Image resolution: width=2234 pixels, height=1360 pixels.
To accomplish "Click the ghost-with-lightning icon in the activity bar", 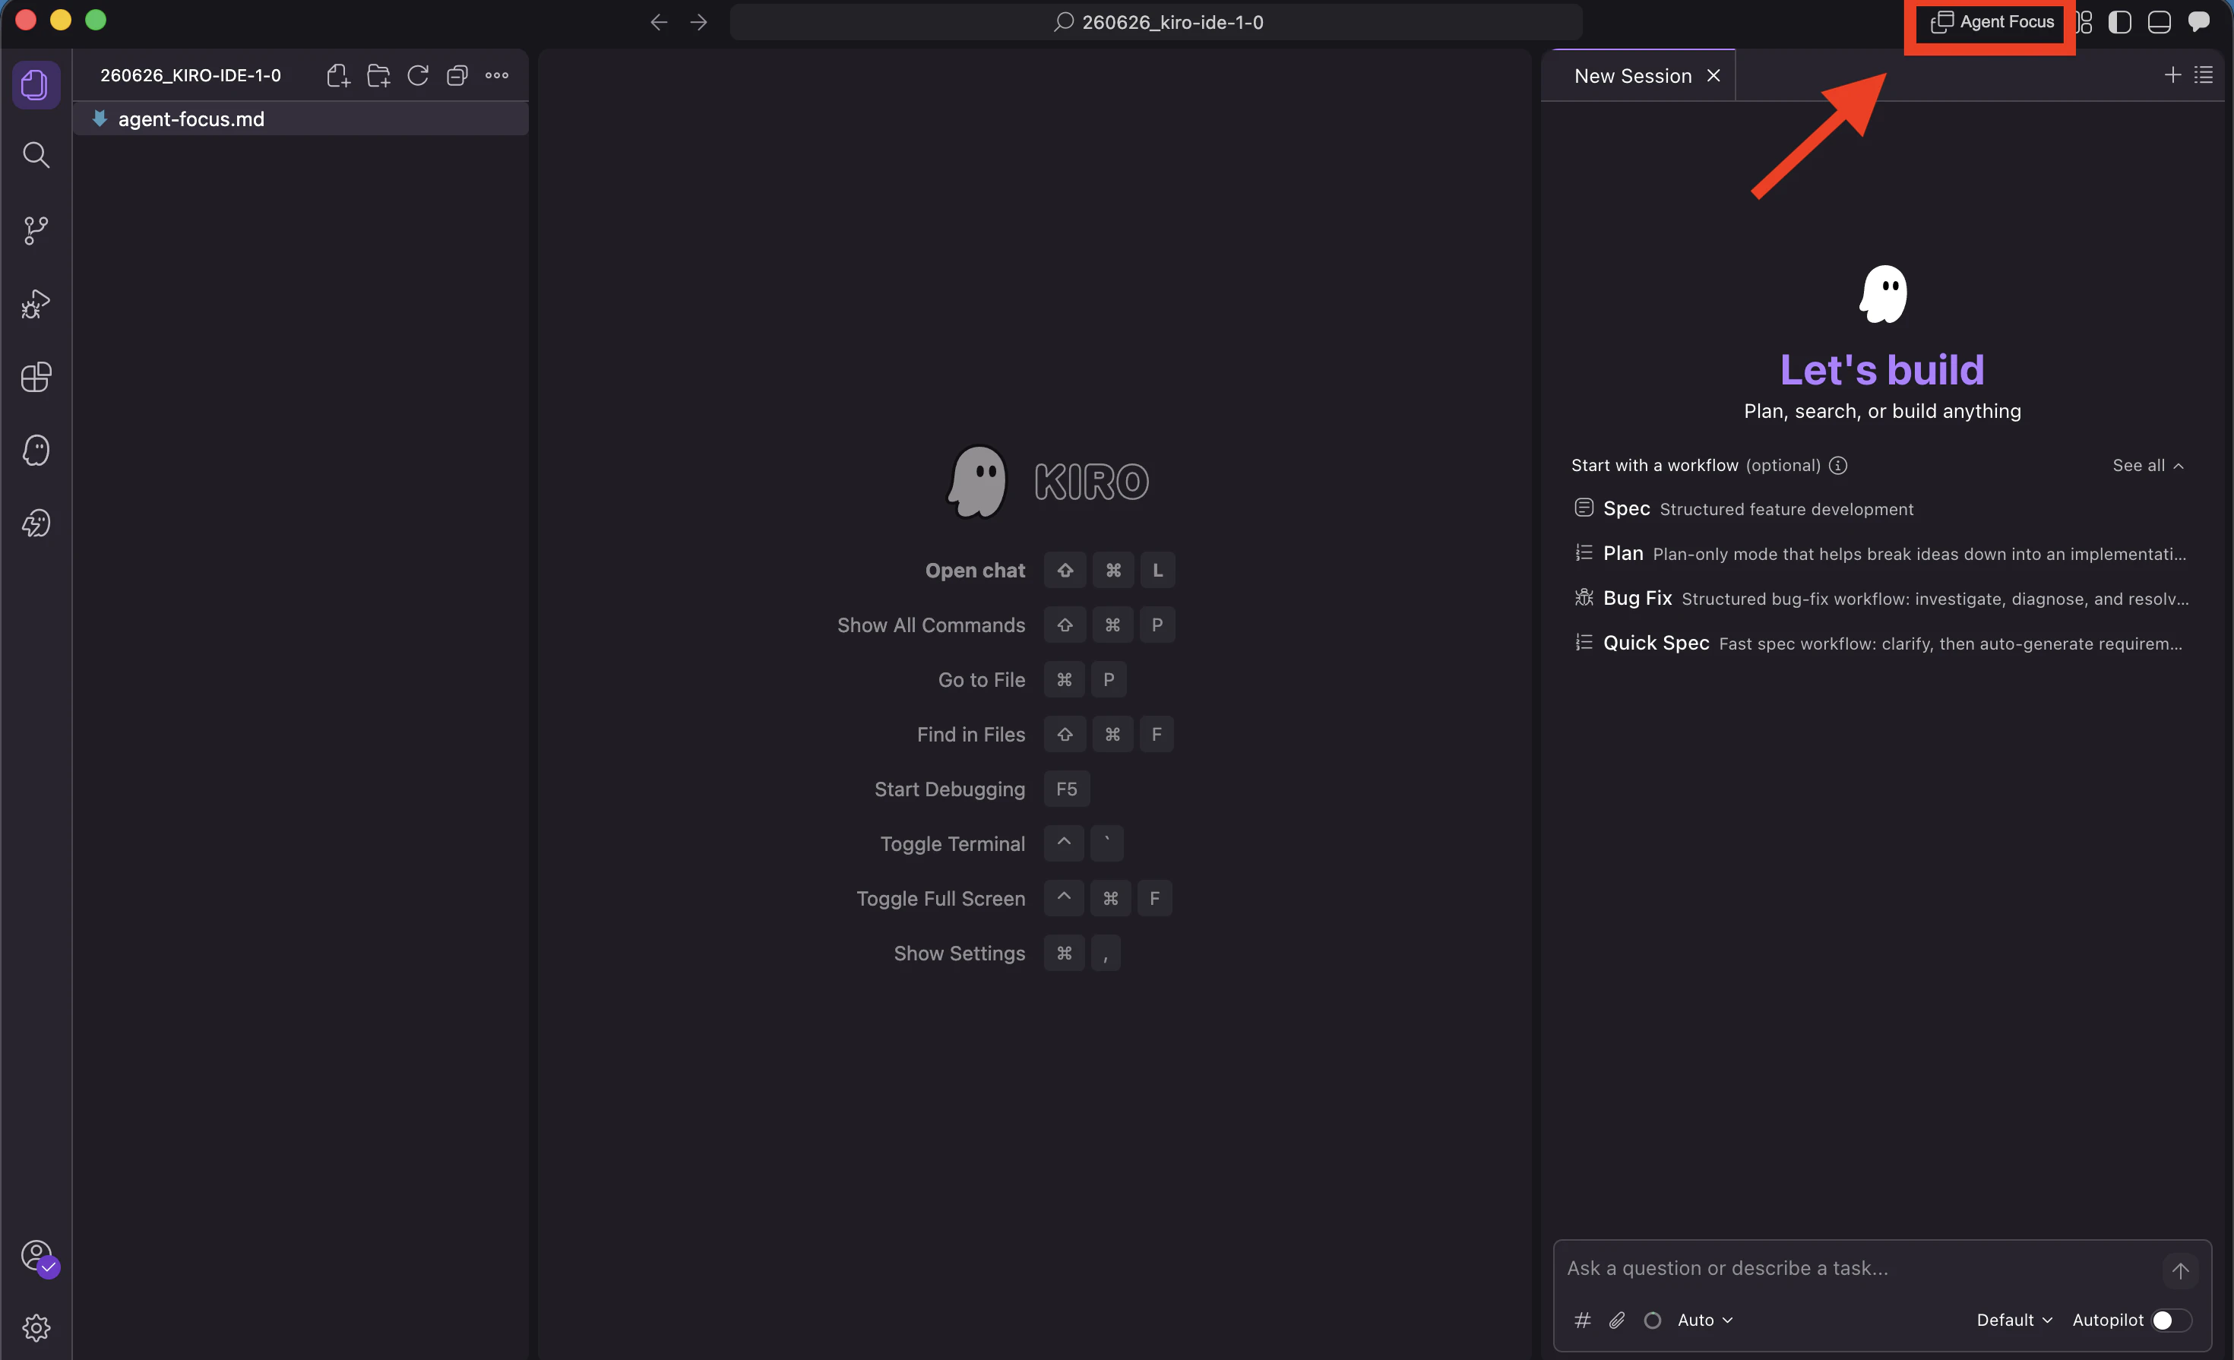I will coord(36,523).
